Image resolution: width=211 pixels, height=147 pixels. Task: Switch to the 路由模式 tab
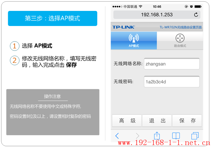180,41
